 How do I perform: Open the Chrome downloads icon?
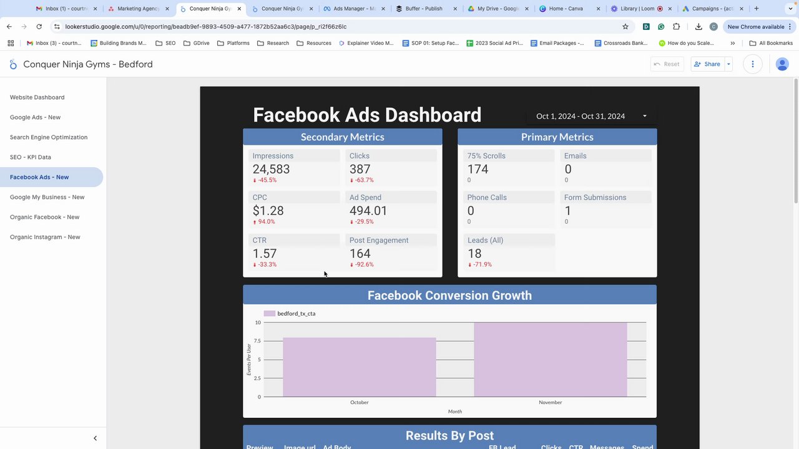(x=699, y=27)
